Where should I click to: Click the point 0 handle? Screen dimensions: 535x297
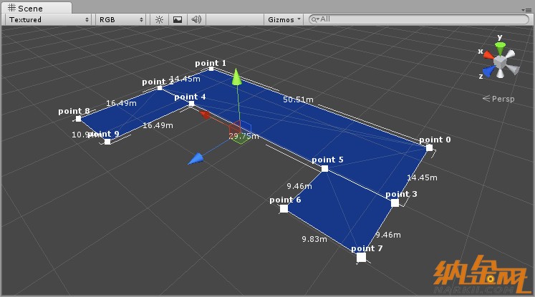pos(429,147)
